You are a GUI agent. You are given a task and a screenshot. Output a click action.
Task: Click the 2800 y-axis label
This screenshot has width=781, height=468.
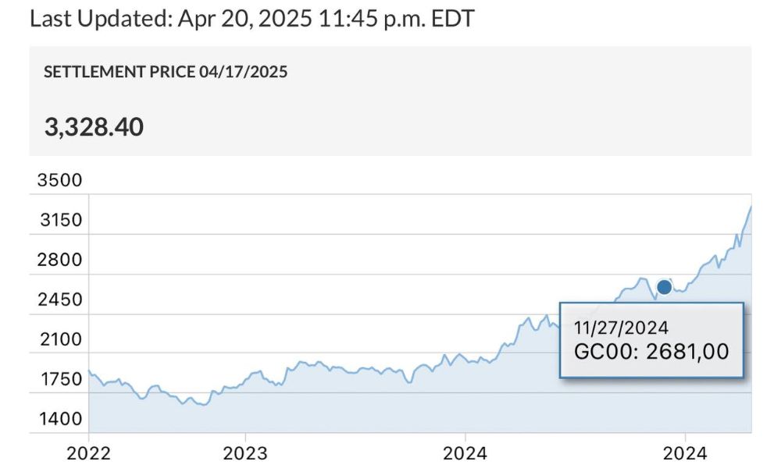[x=59, y=260]
